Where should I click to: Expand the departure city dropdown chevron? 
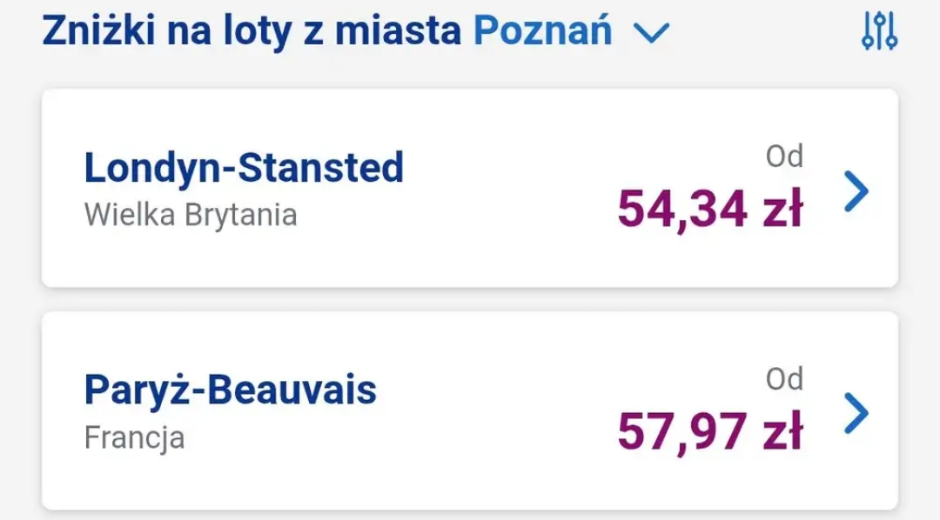[x=651, y=33]
